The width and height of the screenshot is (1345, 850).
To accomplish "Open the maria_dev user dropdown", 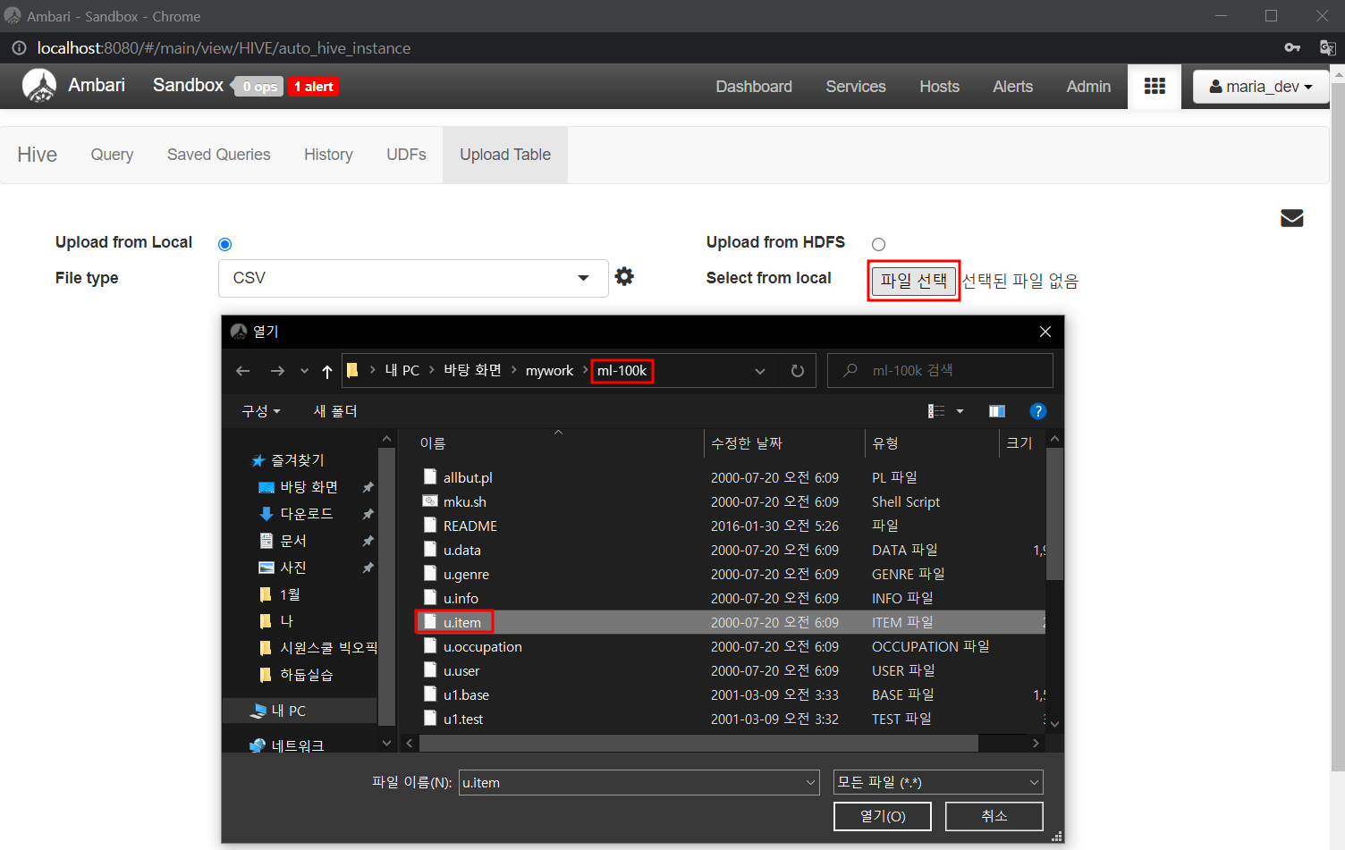I will [1261, 87].
